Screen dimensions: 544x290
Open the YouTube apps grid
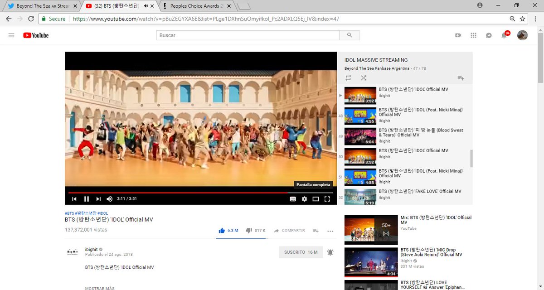point(473,35)
